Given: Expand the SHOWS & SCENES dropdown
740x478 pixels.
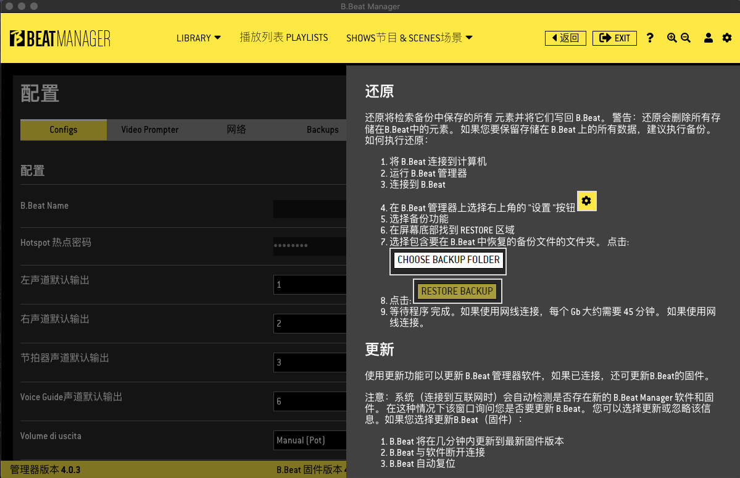Looking at the screenshot, I should 409,38.
